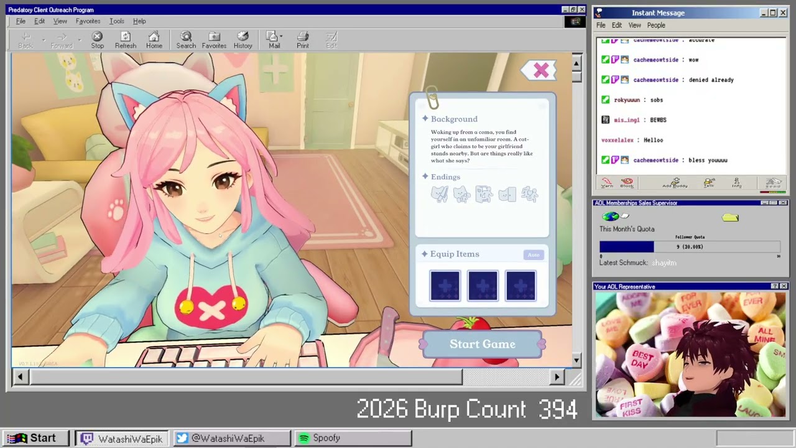Click the Start Game button
The height and width of the screenshot is (448, 796).
click(x=483, y=344)
